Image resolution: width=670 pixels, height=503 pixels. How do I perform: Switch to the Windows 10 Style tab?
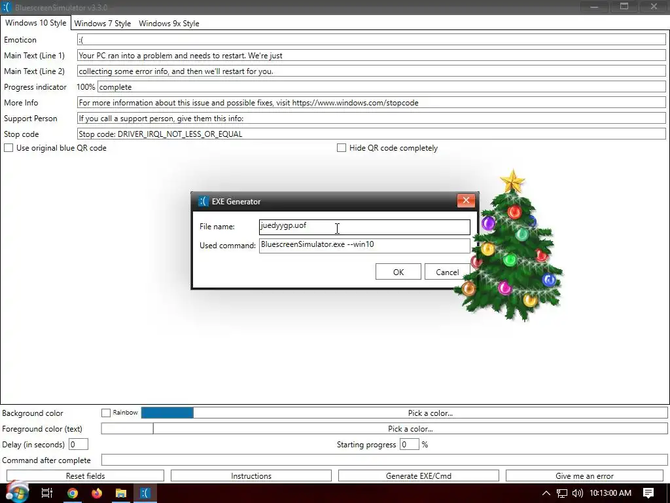coord(36,23)
